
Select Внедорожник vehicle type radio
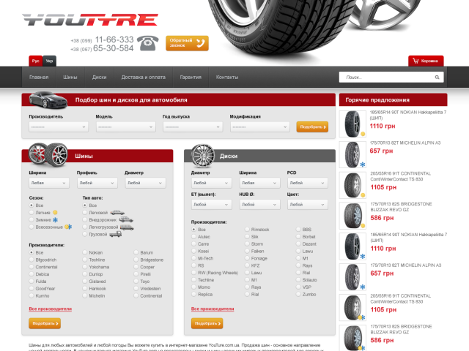(85, 219)
